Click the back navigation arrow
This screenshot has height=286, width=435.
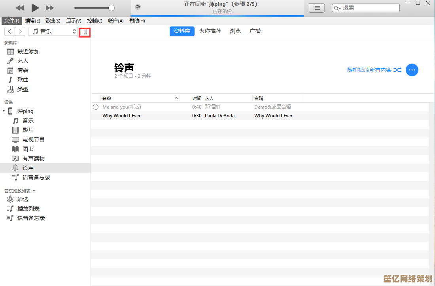coord(9,31)
